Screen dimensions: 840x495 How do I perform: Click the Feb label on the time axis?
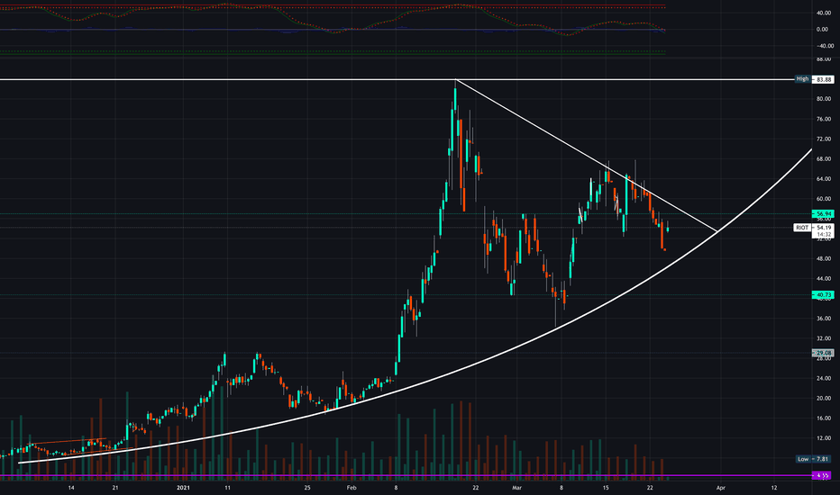(x=352, y=488)
